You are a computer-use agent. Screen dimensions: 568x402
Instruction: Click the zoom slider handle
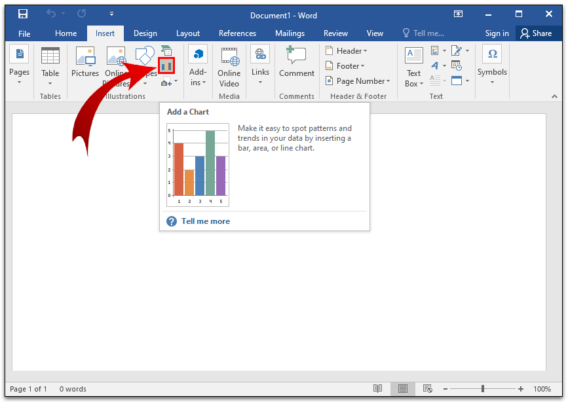[483, 389]
